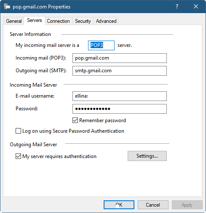Open the Connection tab

tap(58, 21)
